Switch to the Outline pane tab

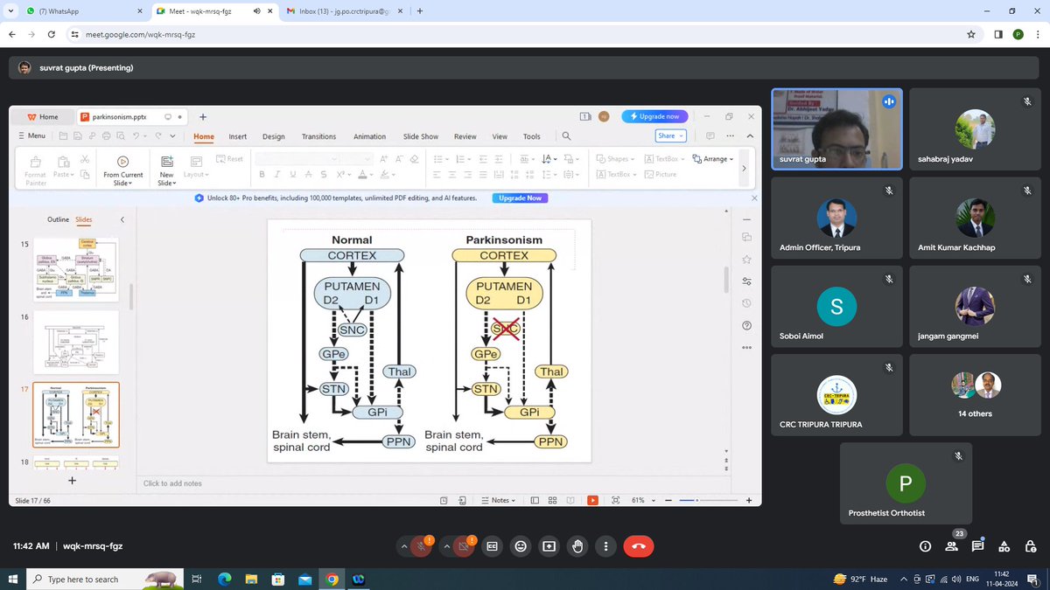(x=58, y=219)
